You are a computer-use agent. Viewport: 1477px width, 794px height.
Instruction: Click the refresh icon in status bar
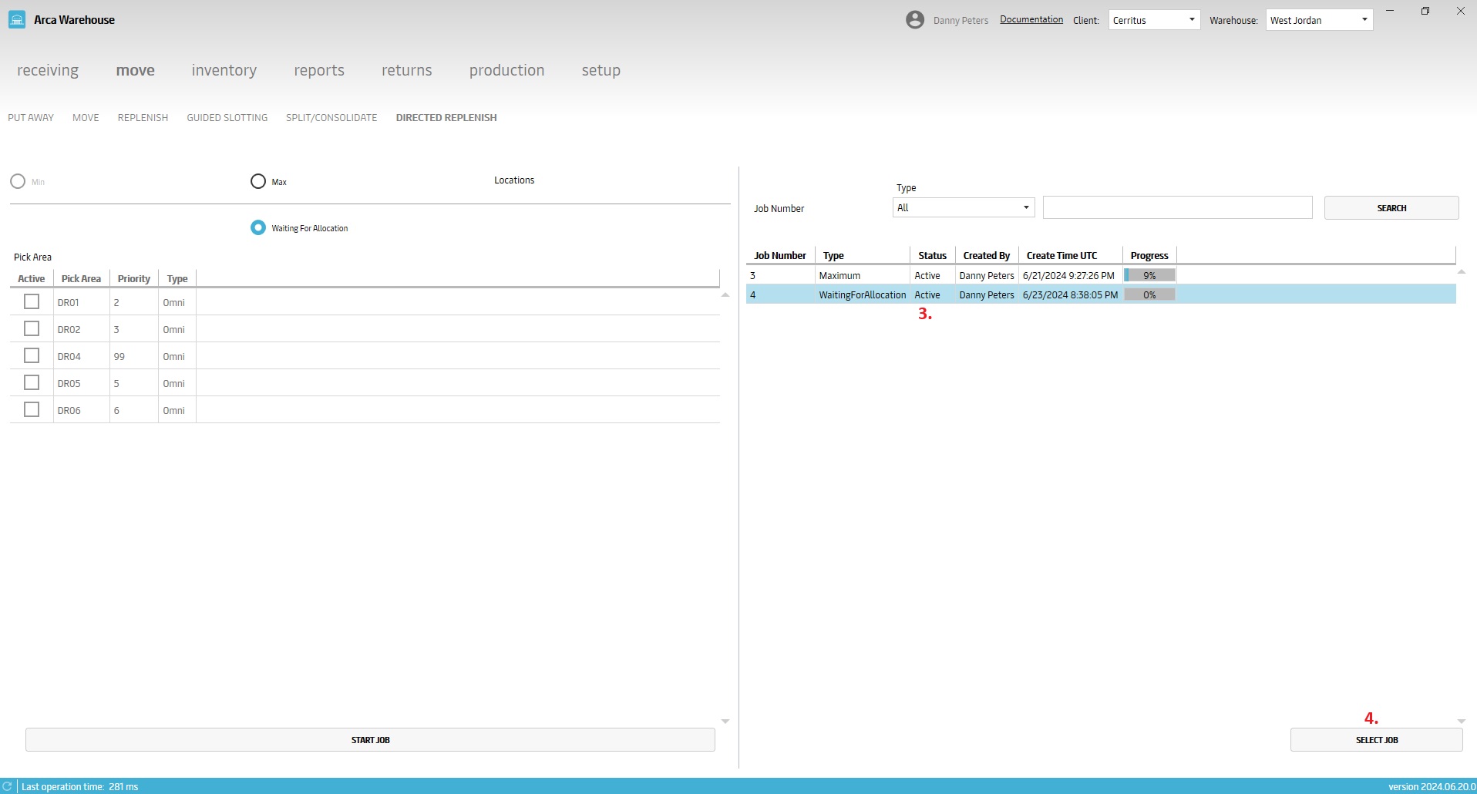point(7,786)
